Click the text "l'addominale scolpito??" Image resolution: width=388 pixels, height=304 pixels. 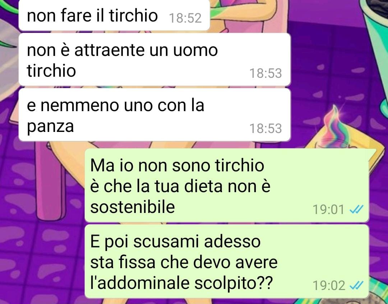pyautogui.click(x=181, y=283)
